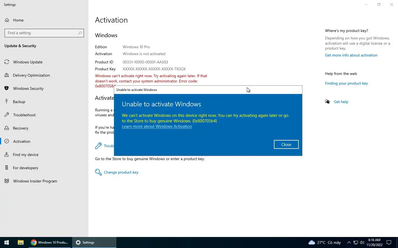This screenshot has width=398, height=248.
Task: Show hidden tray icons chevron
Action: tap(349, 242)
